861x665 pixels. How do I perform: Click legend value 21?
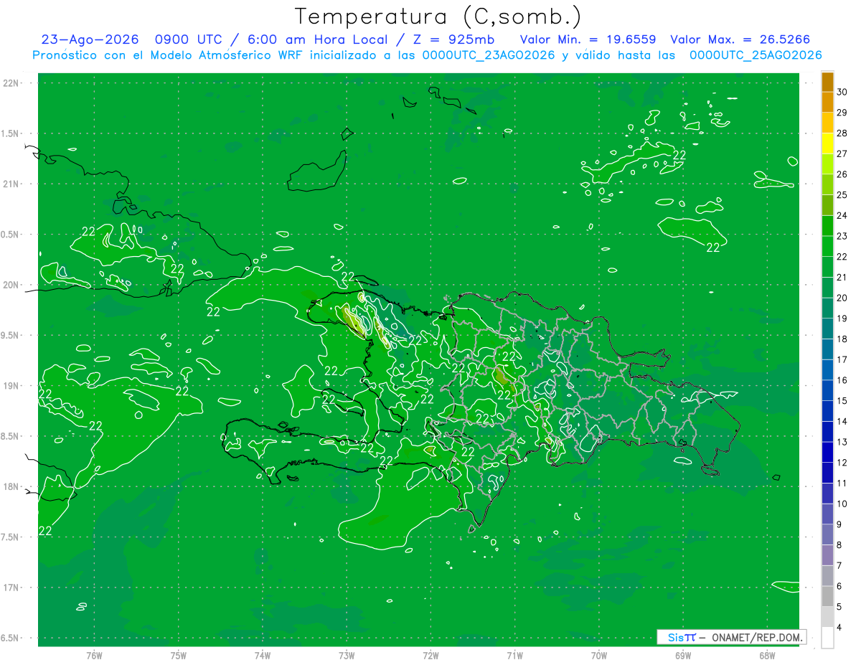tap(842, 278)
